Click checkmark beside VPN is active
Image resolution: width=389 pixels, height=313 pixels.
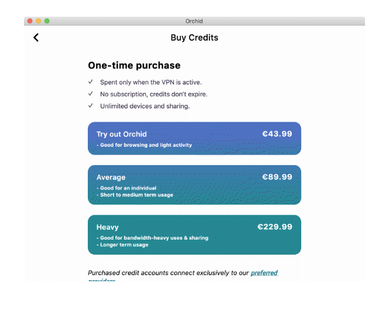point(91,82)
